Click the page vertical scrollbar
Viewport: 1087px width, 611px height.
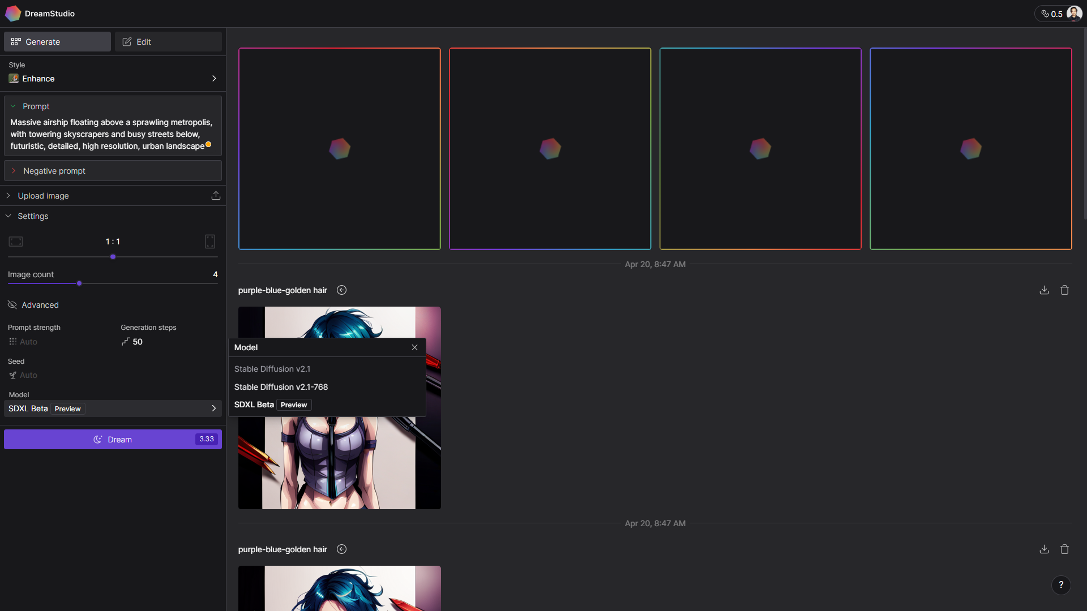click(x=1084, y=124)
